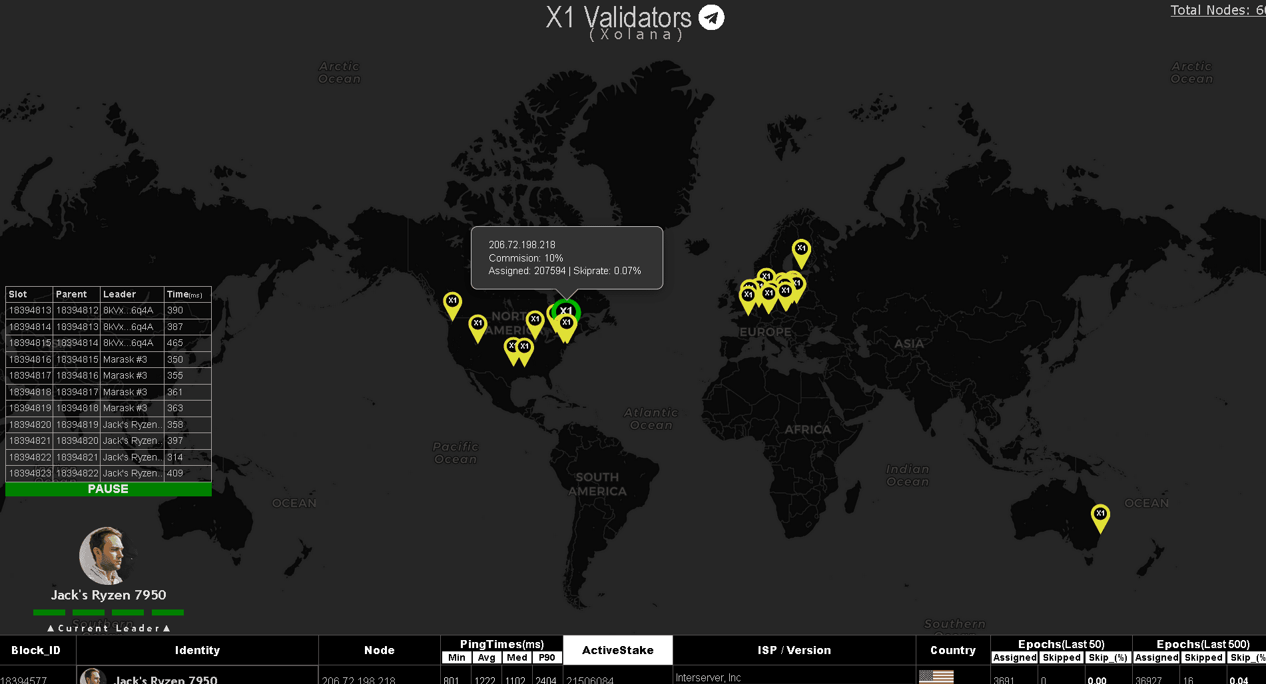Select the green-ringed highlighted X1 marker
This screenshot has height=684, width=1266.
pos(565,310)
